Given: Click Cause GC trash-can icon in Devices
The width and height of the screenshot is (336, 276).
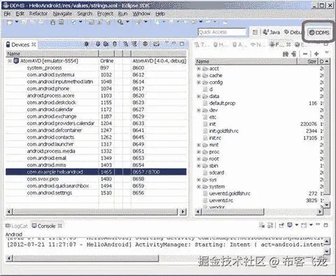Looking at the screenshot, I should 115,44.
